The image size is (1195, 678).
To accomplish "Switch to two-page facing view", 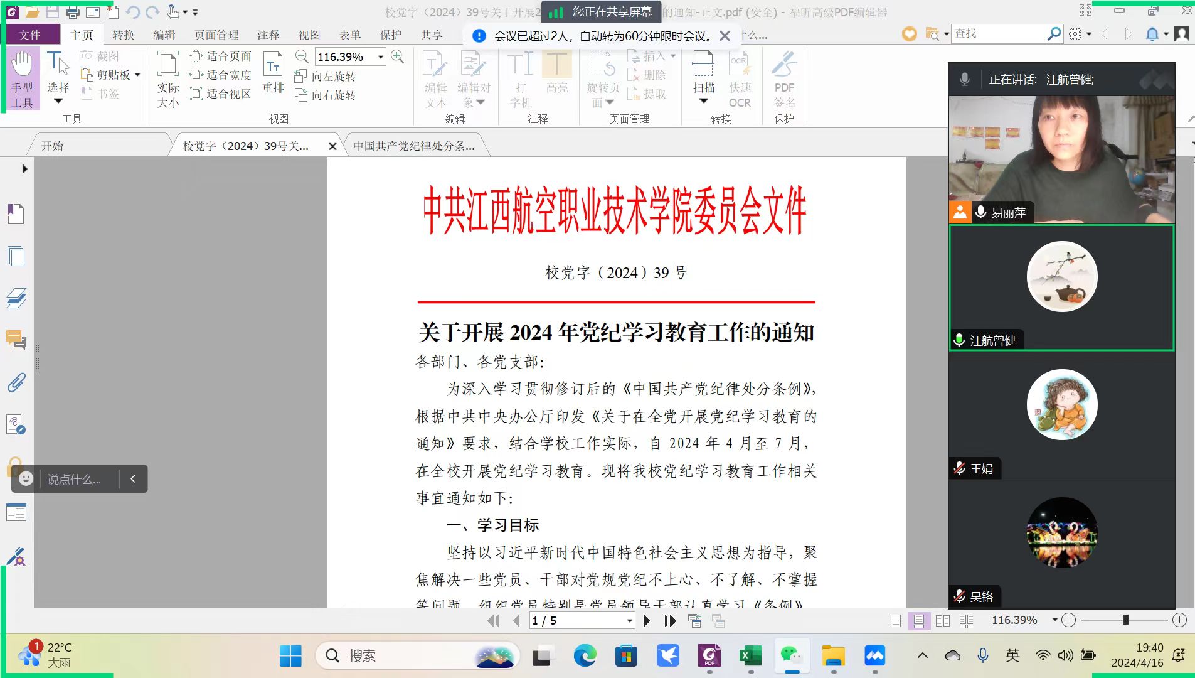I will 942,621.
